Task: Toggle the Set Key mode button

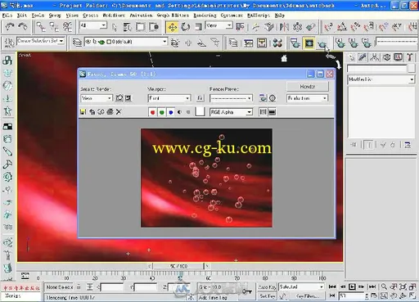Action: tap(267, 295)
